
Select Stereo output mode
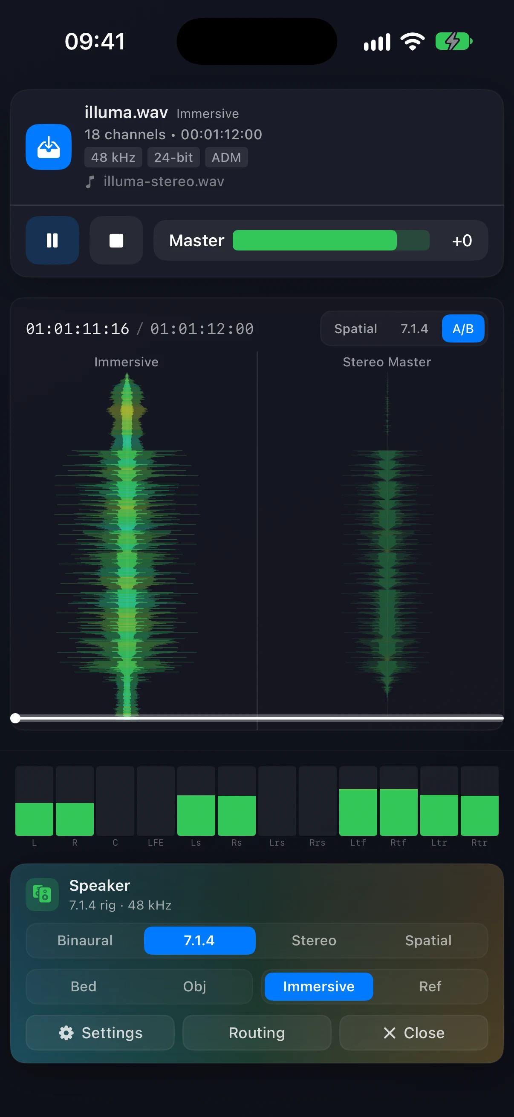pos(314,940)
